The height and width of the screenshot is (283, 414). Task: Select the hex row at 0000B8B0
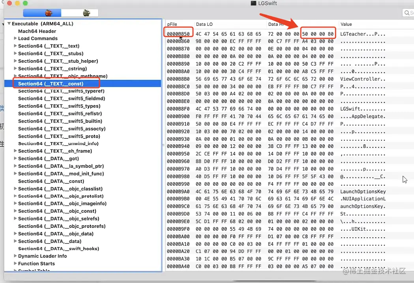[x=290, y=79]
